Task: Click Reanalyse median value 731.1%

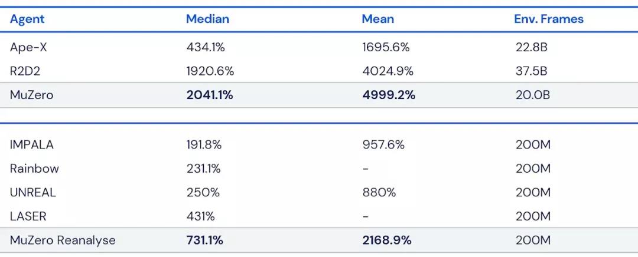Action: tap(205, 240)
